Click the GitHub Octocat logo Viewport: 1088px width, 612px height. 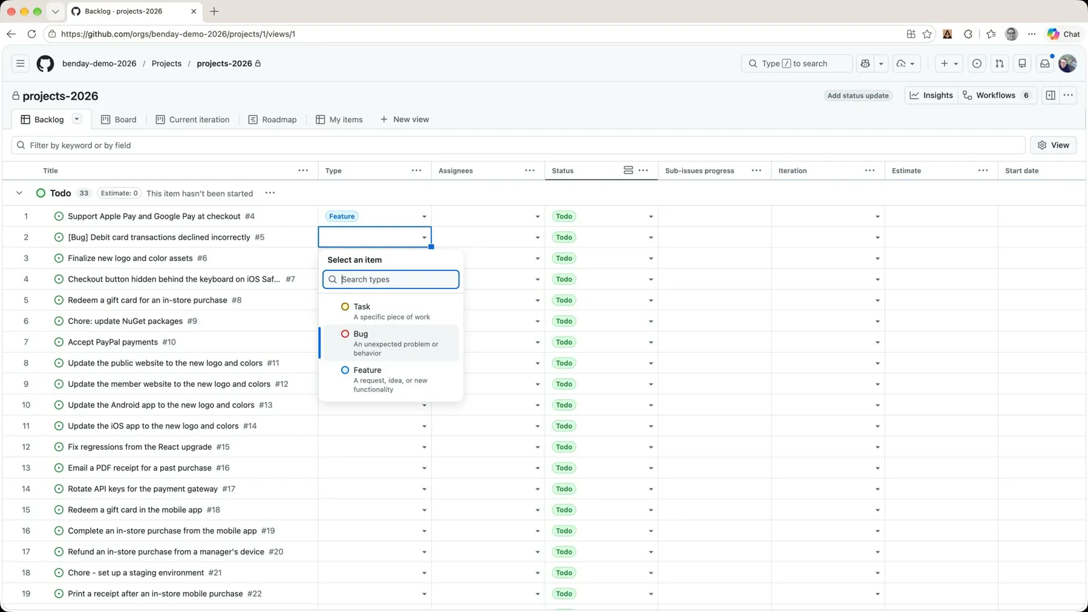coord(45,63)
